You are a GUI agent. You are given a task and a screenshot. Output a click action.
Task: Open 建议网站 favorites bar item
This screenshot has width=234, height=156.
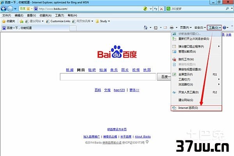[x=34, y=21]
